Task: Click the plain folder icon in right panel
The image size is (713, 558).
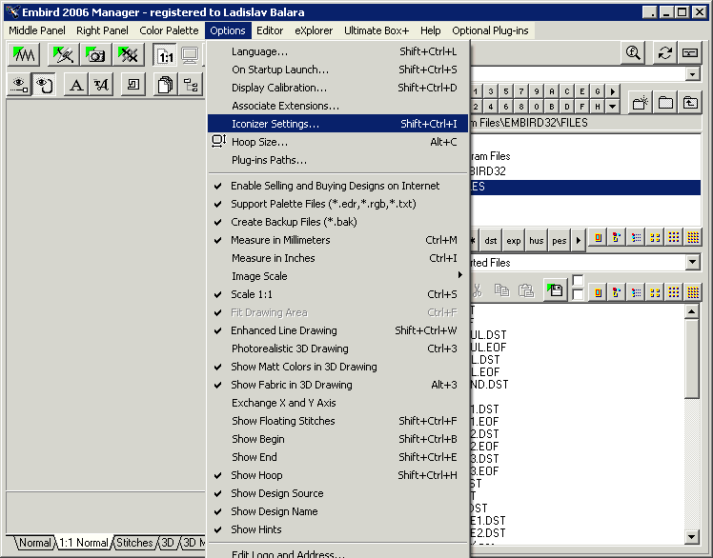Action: tap(665, 103)
